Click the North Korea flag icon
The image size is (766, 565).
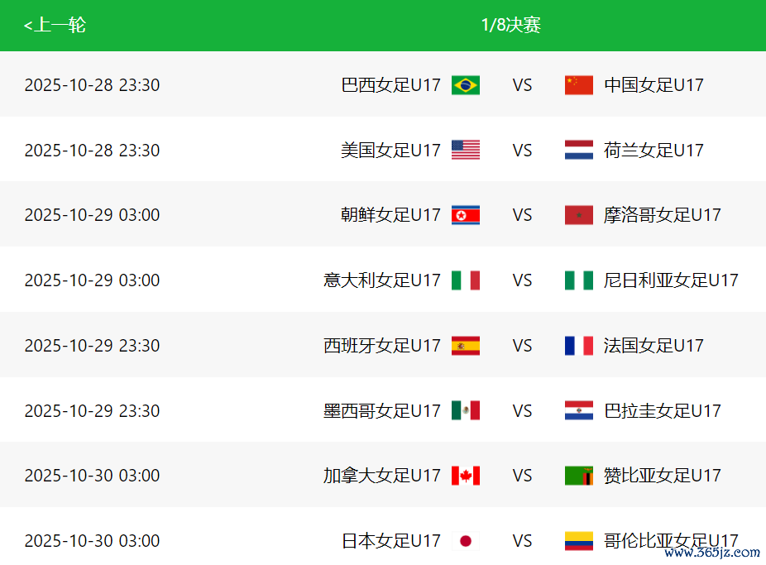[465, 215]
